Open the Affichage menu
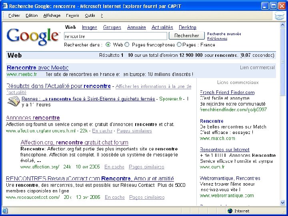Image resolution: width=288 pixels, height=216 pixels. click(x=52, y=16)
